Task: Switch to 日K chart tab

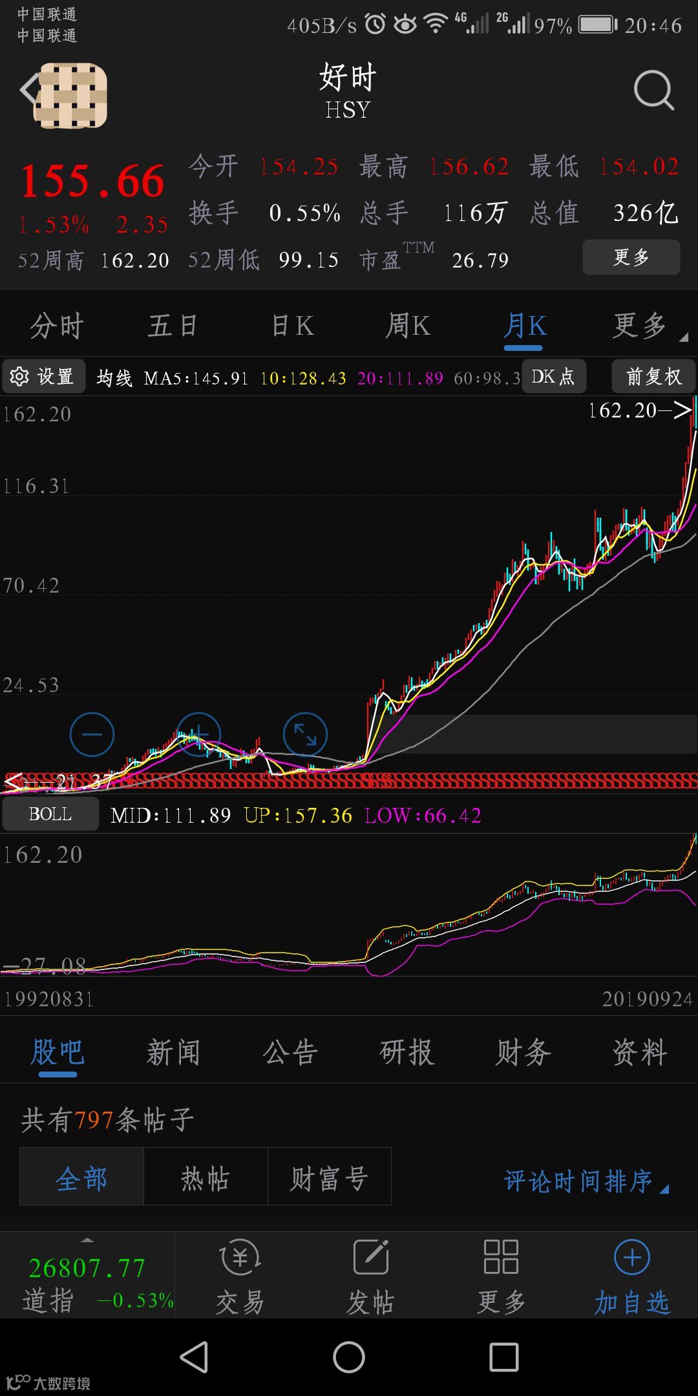Action: coord(293,326)
